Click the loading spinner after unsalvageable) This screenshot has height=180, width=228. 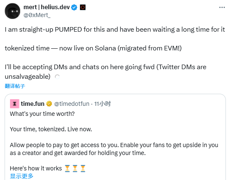[x=57, y=77]
